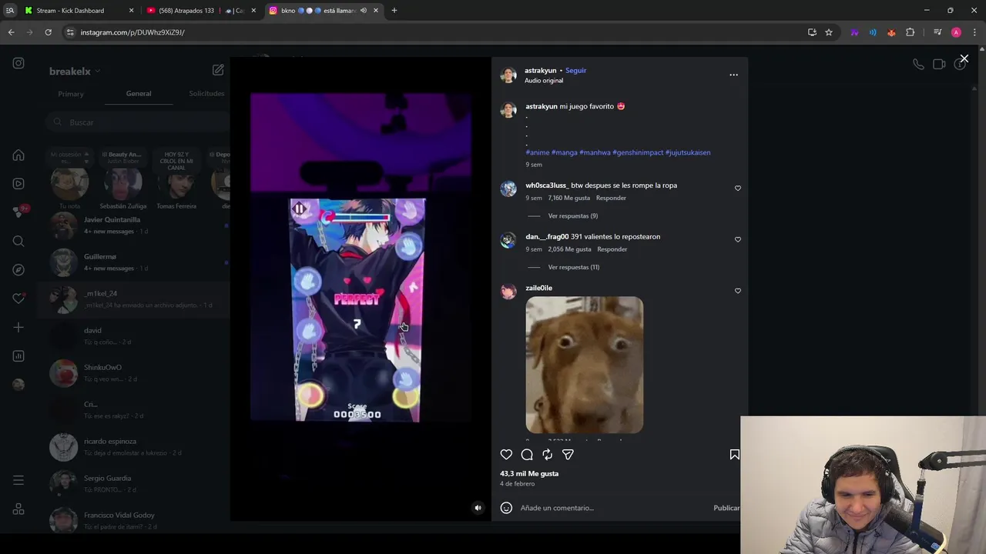Expand Ver respuestas (11) replies
The width and height of the screenshot is (986, 554).
tap(573, 267)
